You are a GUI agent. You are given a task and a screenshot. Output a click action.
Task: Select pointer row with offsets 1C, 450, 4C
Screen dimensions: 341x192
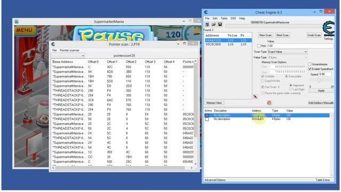click(123, 152)
